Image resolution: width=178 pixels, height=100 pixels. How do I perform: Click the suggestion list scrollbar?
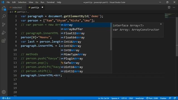[x=111, y=36]
